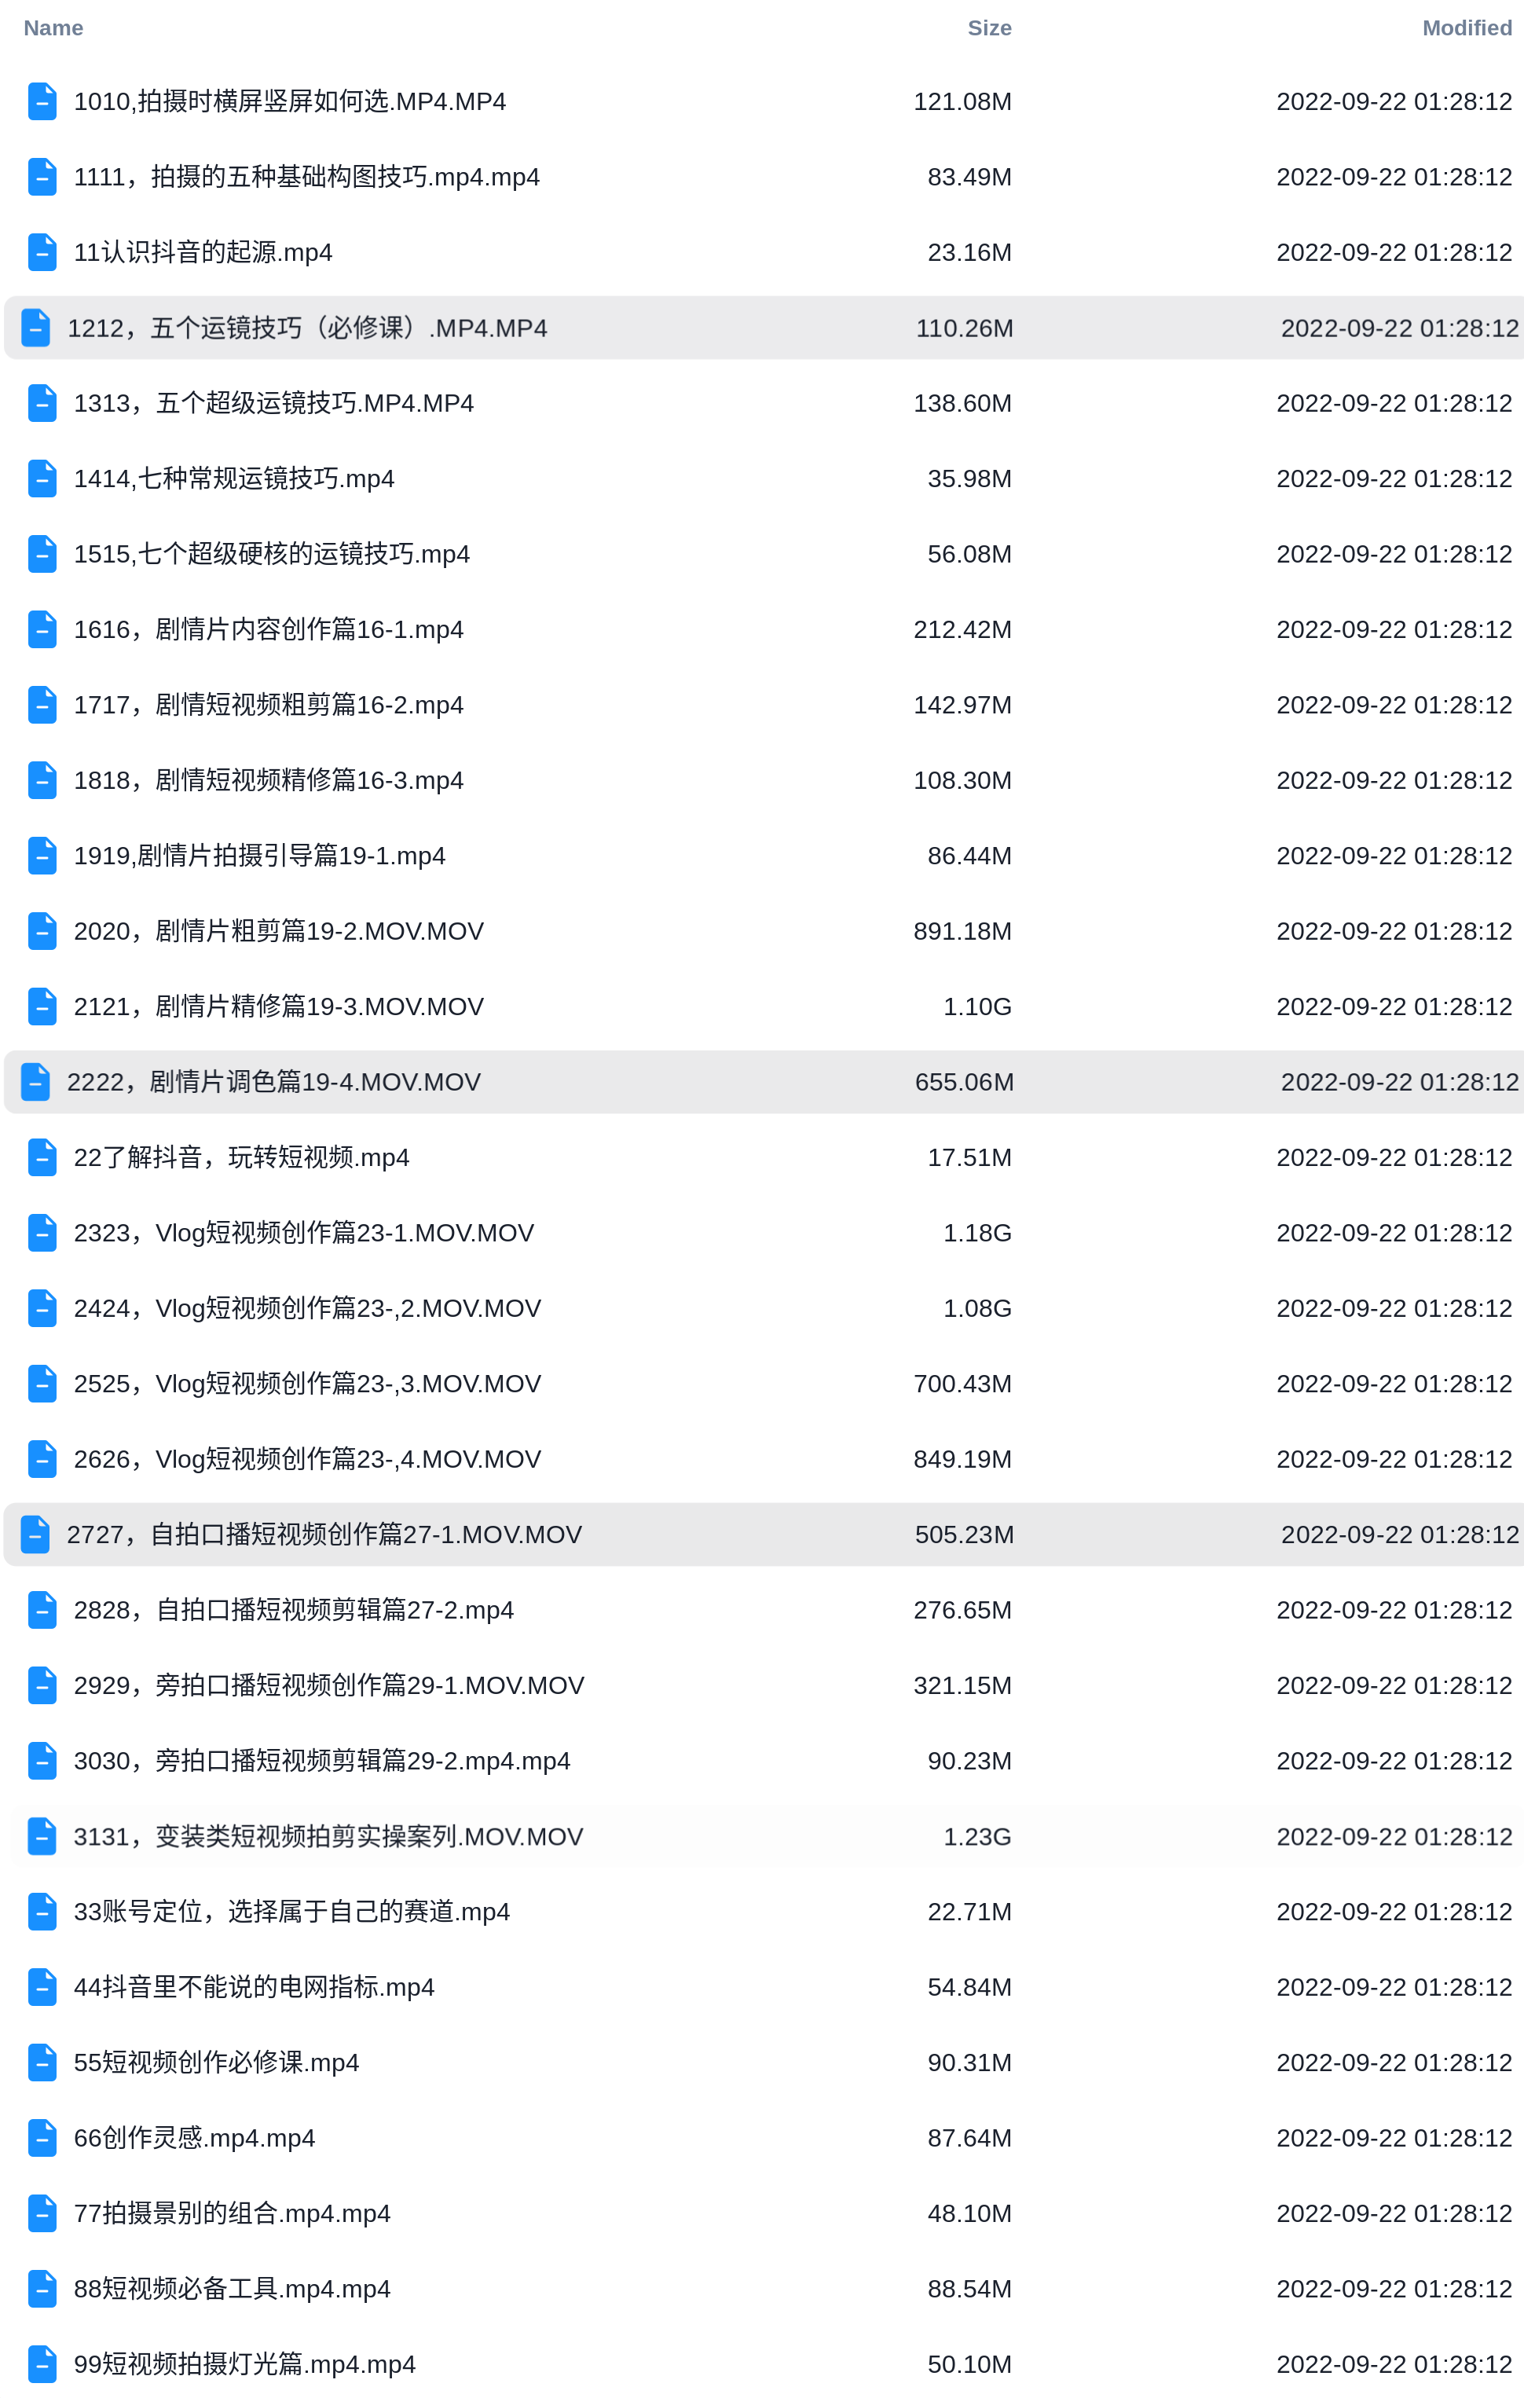
Task: Open file 2121，剧情片精修篇19-3.MOV.MOV
Action: [279, 1006]
